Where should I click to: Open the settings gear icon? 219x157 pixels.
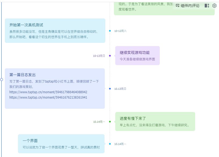click(214, 6)
